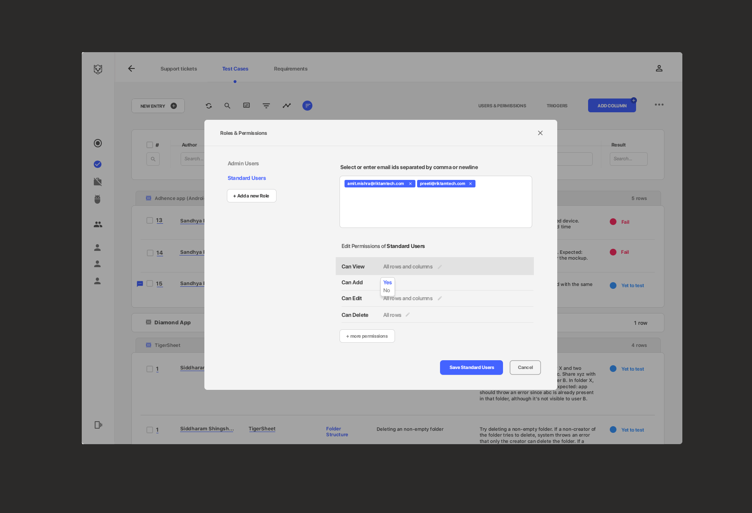Select the Test Cases tab
Screen dimensions: 752x513
click(x=235, y=69)
